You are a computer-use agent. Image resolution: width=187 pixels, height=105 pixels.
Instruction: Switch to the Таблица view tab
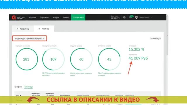(x=28, y=87)
